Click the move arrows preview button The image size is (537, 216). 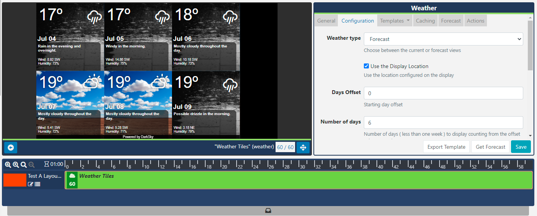point(303,148)
